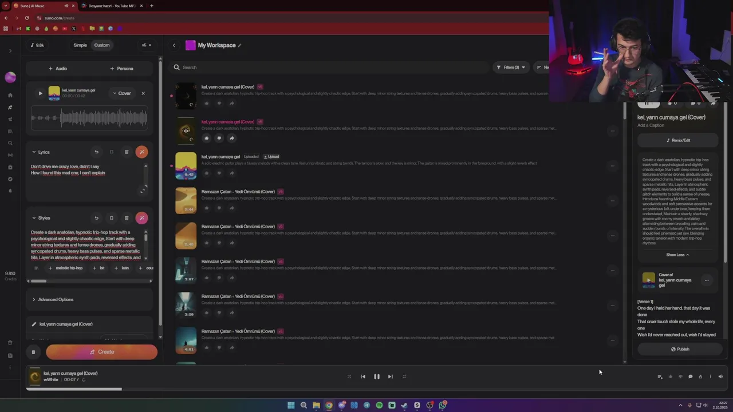The height and width of the screenshot is (412, 733).
Task: Open Spotify from the taskbar
Action: pyautogui.click(x=379, y=405)
